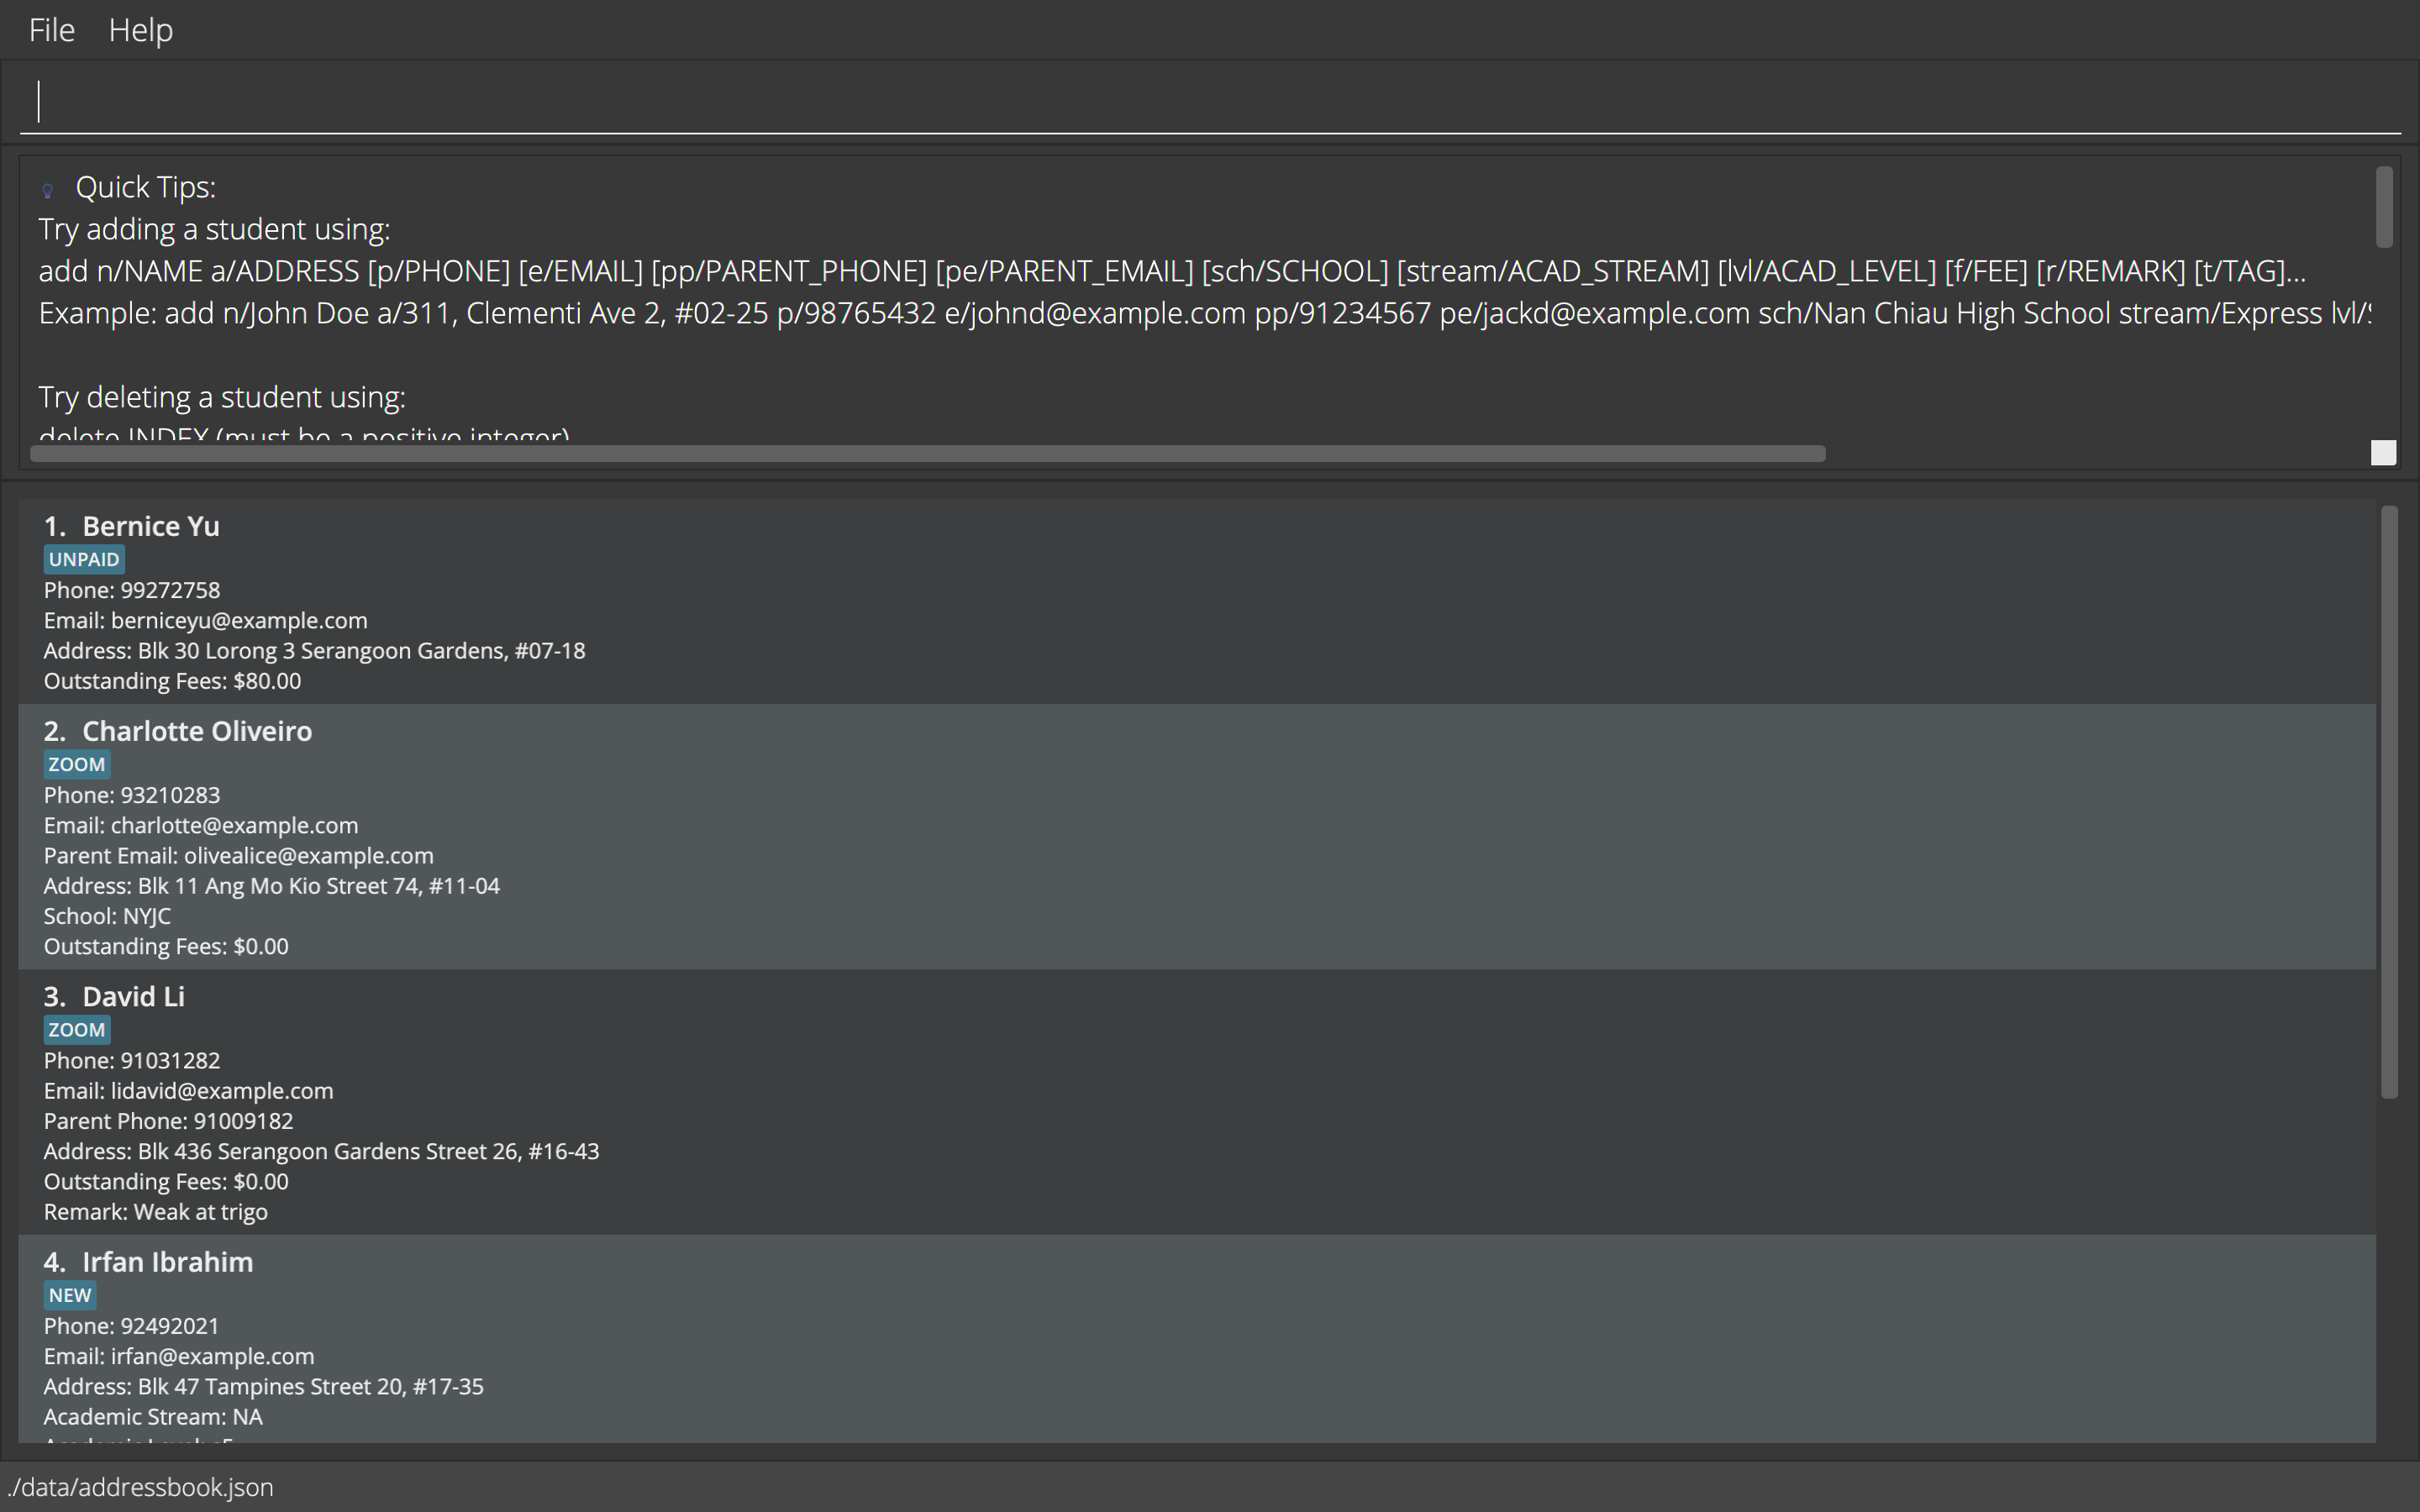Viewport: 2420px width, 1512px height.
Task: Click the ZOOM tag on Charlotte Oliveiro
Action: (77, 765)
